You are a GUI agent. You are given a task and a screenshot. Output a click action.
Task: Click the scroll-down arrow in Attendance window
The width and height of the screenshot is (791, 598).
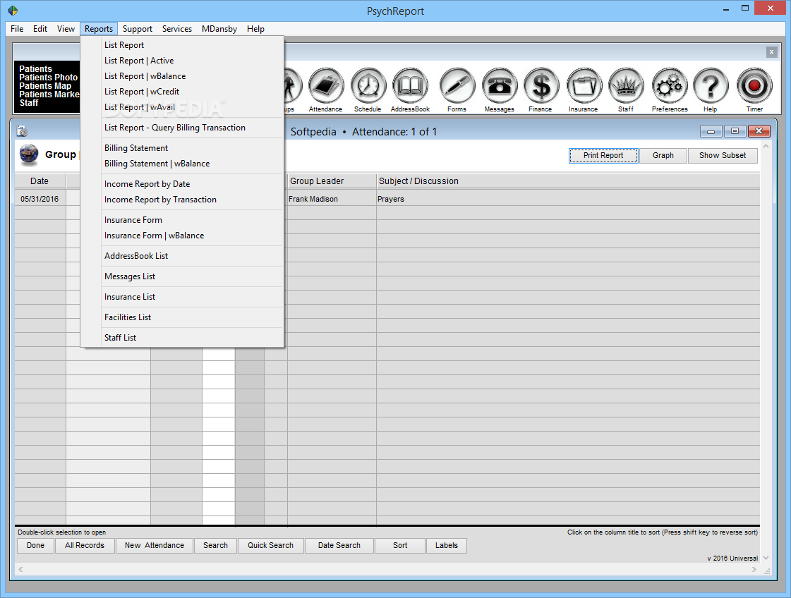(766, 558)
